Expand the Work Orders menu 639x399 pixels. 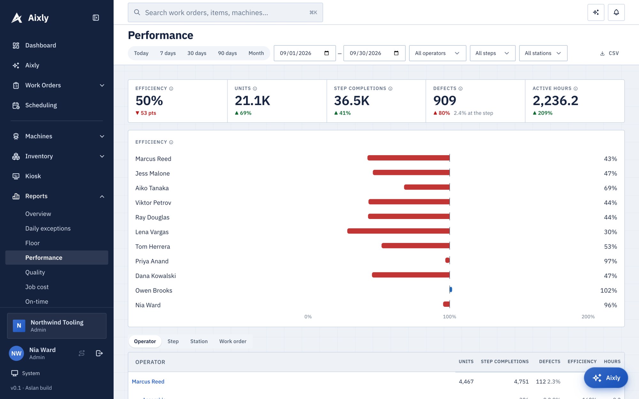click(x=57, y=85)
